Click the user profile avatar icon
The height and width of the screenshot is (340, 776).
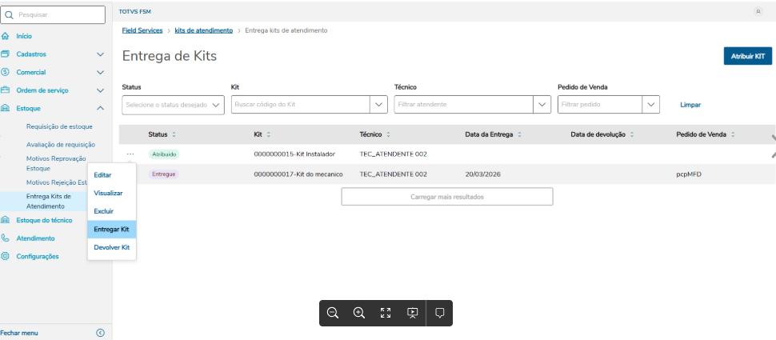[758, 11]
